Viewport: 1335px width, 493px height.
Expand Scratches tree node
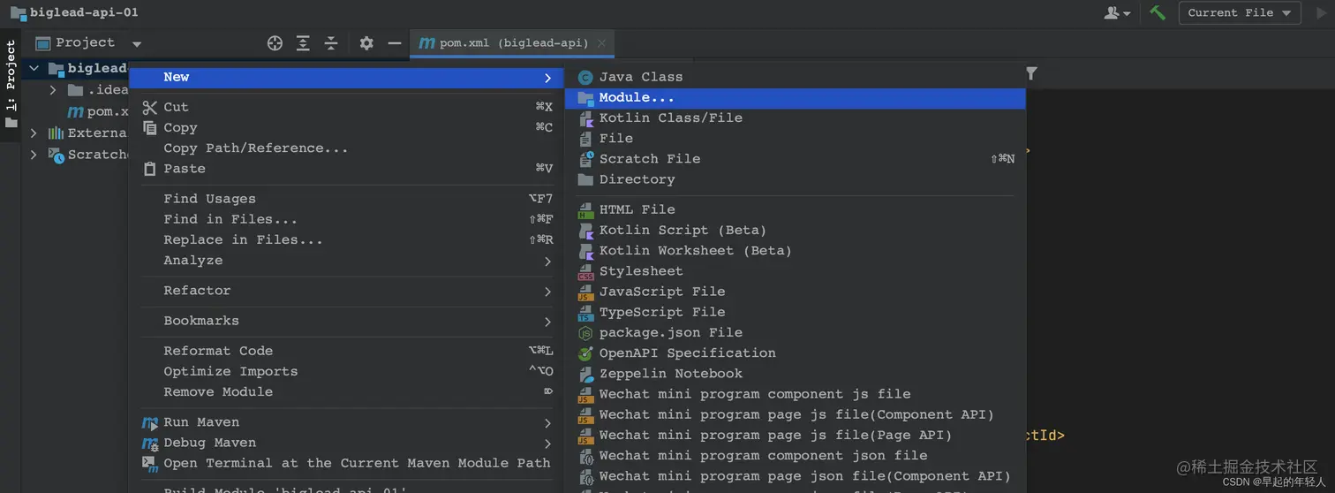[34, 154]
